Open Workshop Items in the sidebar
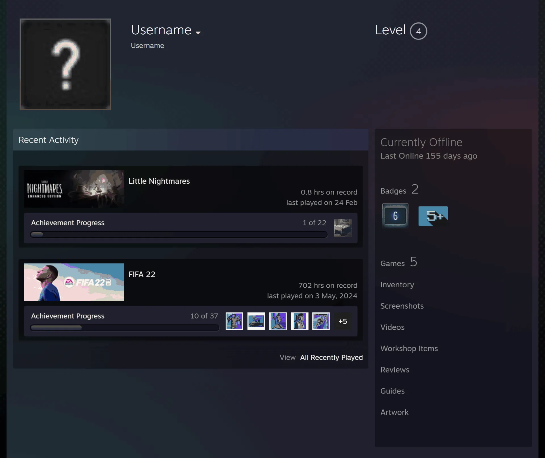Image resolution: width=545 pixels, height=458 pixels. click(x=409, y=348)
